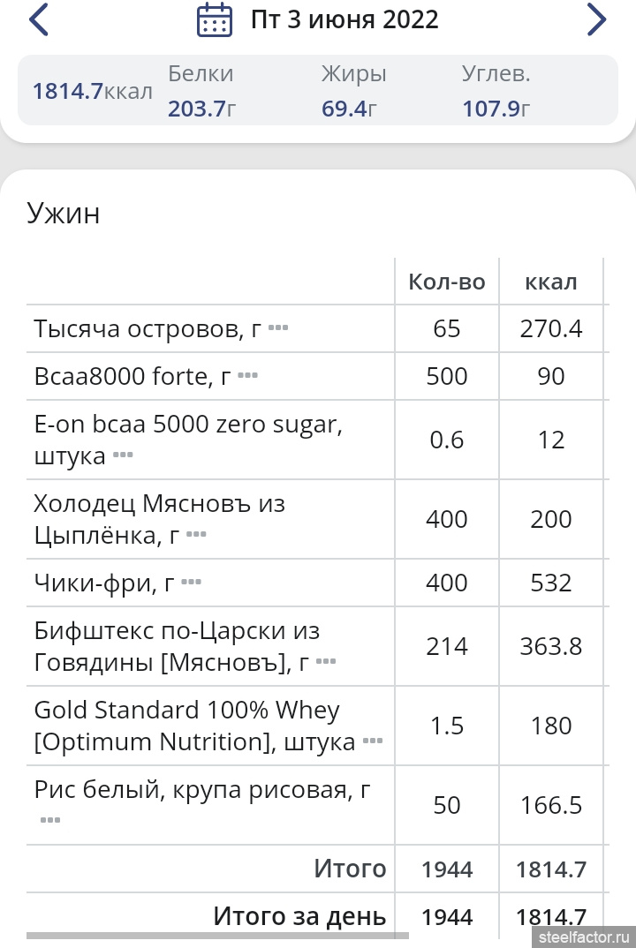This screenshot has width=636, height=948.
Task: Click the horizontal scrollbar under the table
Action: pyautogui.click(x=218, y=936)
